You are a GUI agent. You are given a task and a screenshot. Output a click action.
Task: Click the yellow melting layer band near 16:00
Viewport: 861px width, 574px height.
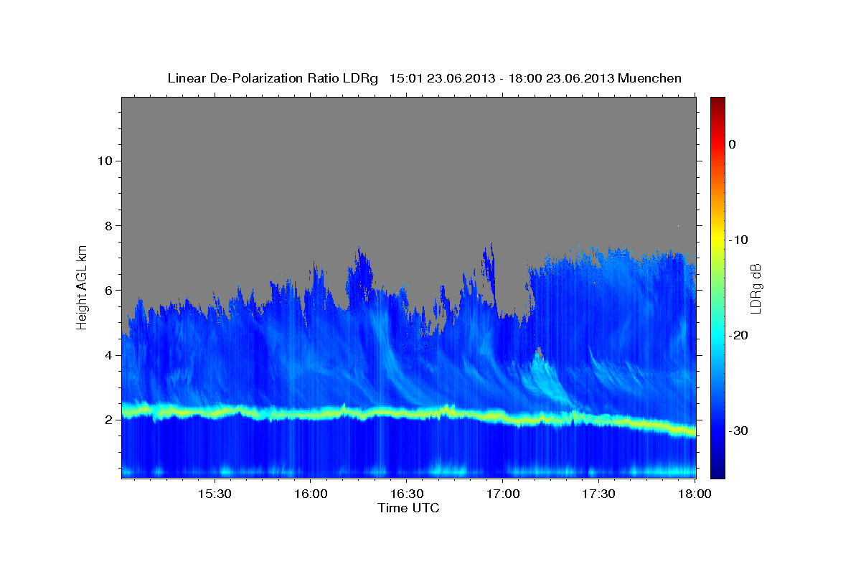click(311, 414)
